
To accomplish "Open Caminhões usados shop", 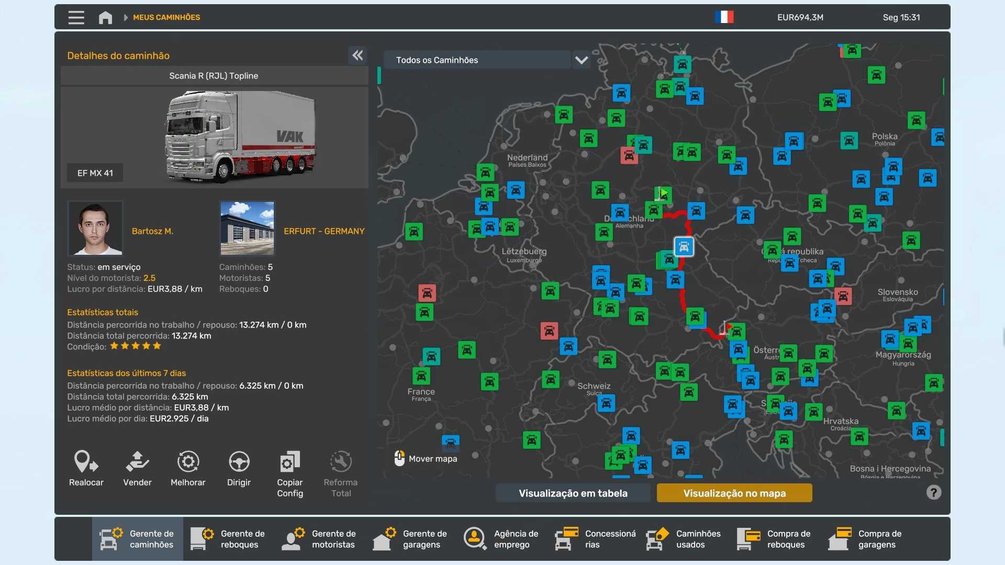I will pos(684,539).
